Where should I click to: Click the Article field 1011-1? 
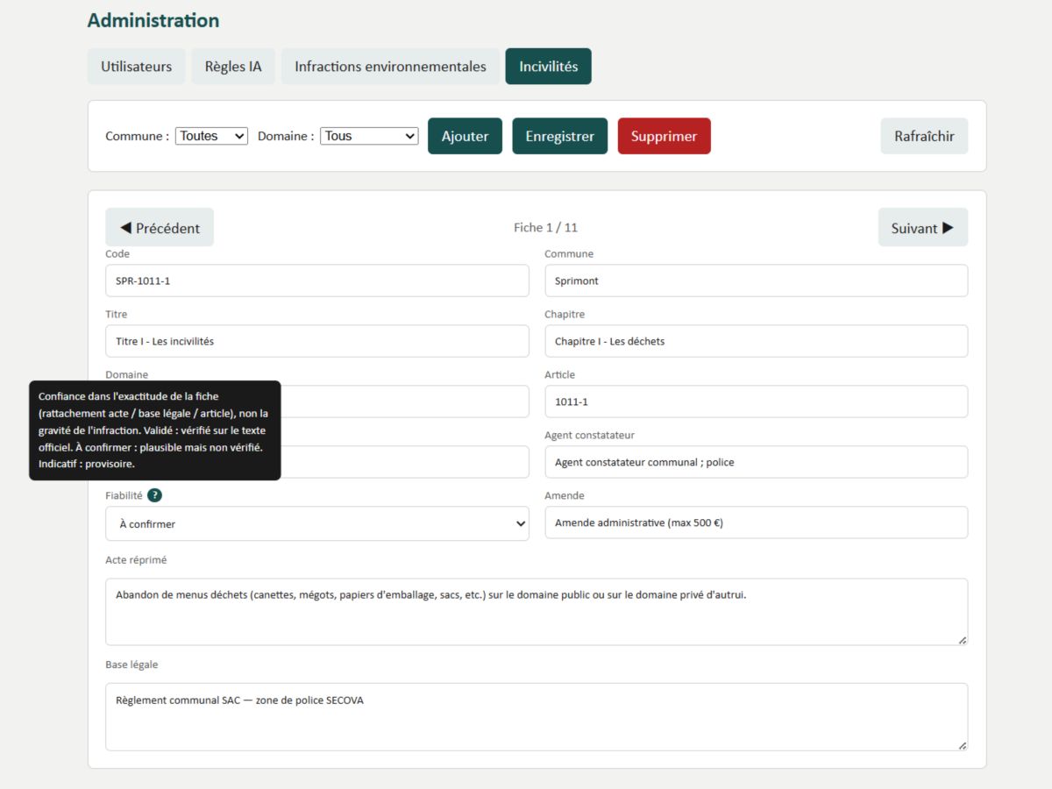(757, 402)
